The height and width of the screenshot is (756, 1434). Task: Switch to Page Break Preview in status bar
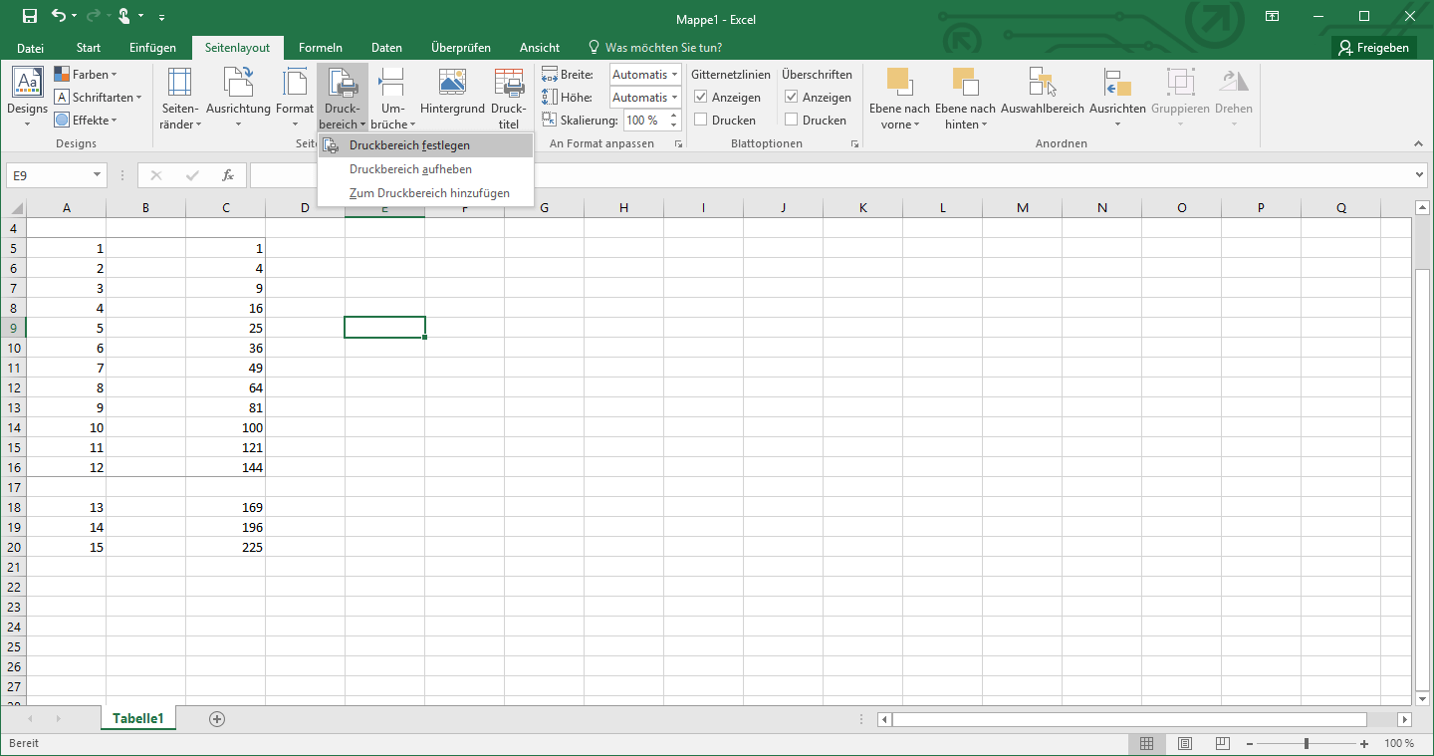tap(1222, 744)
